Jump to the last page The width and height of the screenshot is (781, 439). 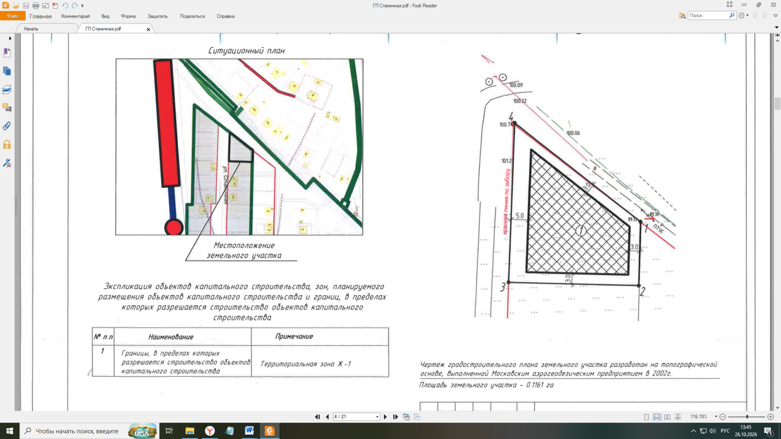tap(395, 417)
